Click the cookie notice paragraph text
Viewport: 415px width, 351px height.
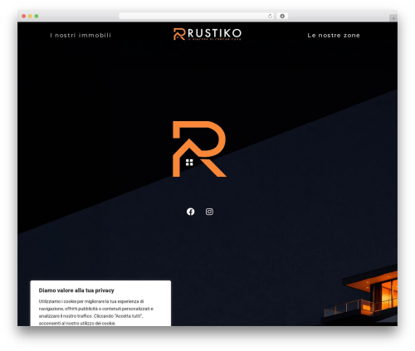click(x=96, y=312)
